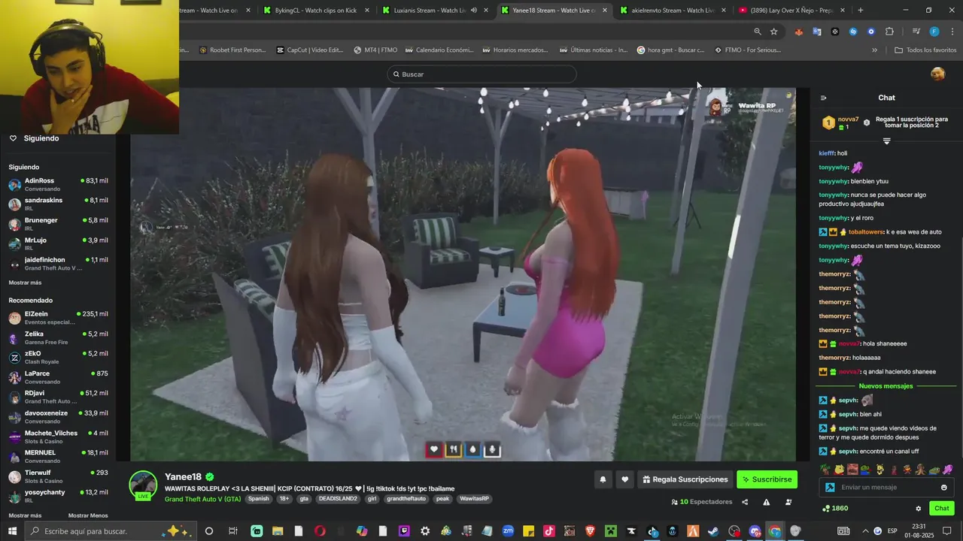Click Grand Theft Auto V category link
The width and height of the screenshot is (963, 541).
click(202, 499)
